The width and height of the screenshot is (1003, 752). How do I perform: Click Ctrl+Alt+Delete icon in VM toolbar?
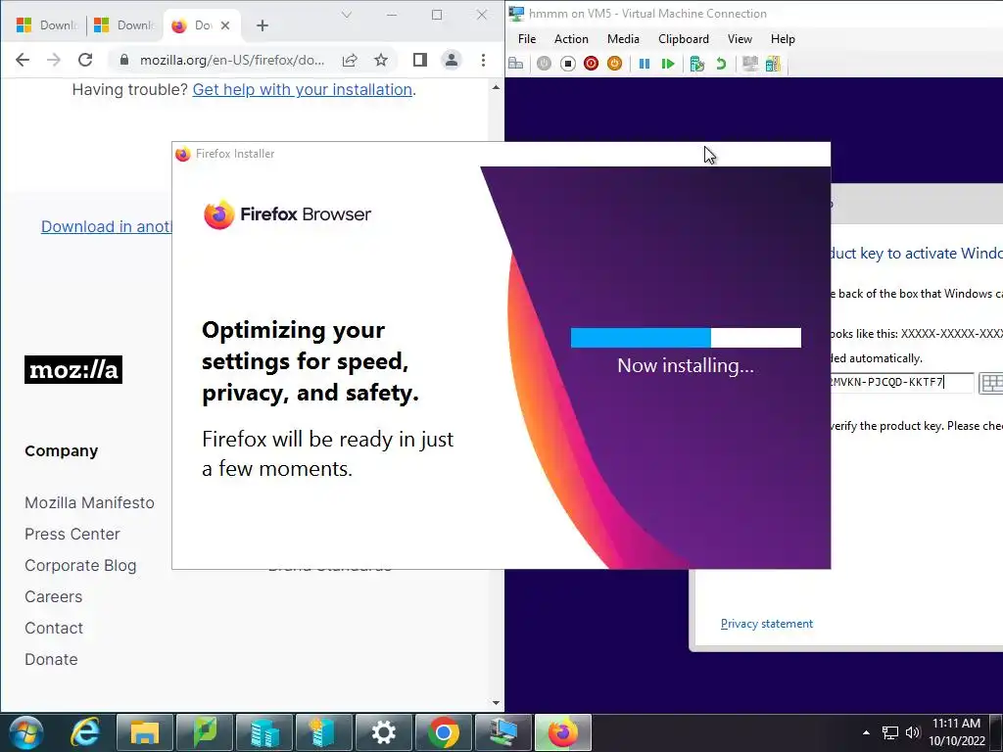tap(515, 64)
